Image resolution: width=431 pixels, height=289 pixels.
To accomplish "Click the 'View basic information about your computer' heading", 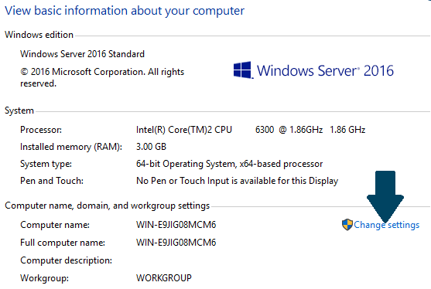I will (x=125, y=11).
